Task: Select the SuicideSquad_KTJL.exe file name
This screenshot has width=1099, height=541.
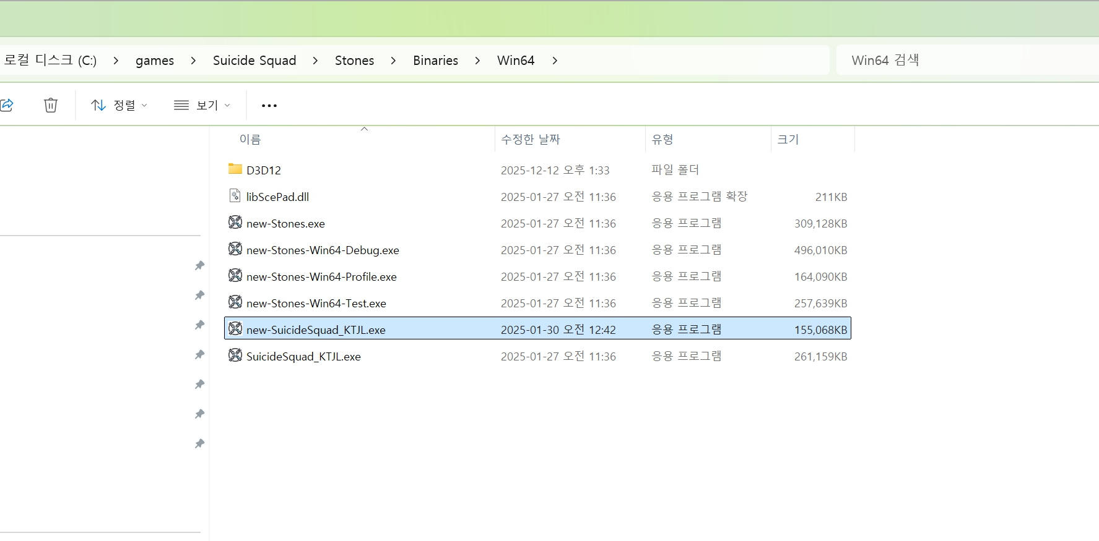Action: [x=303, y=356]
